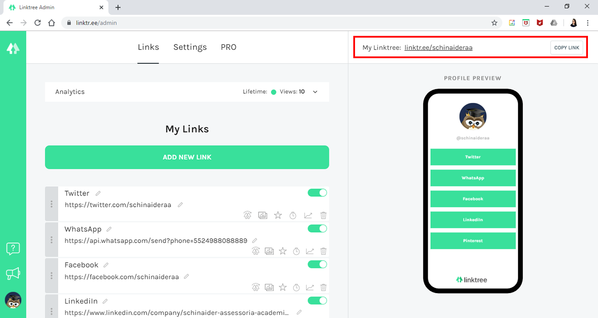Edit the Twitter title with pencil icon

click(98, 193)
